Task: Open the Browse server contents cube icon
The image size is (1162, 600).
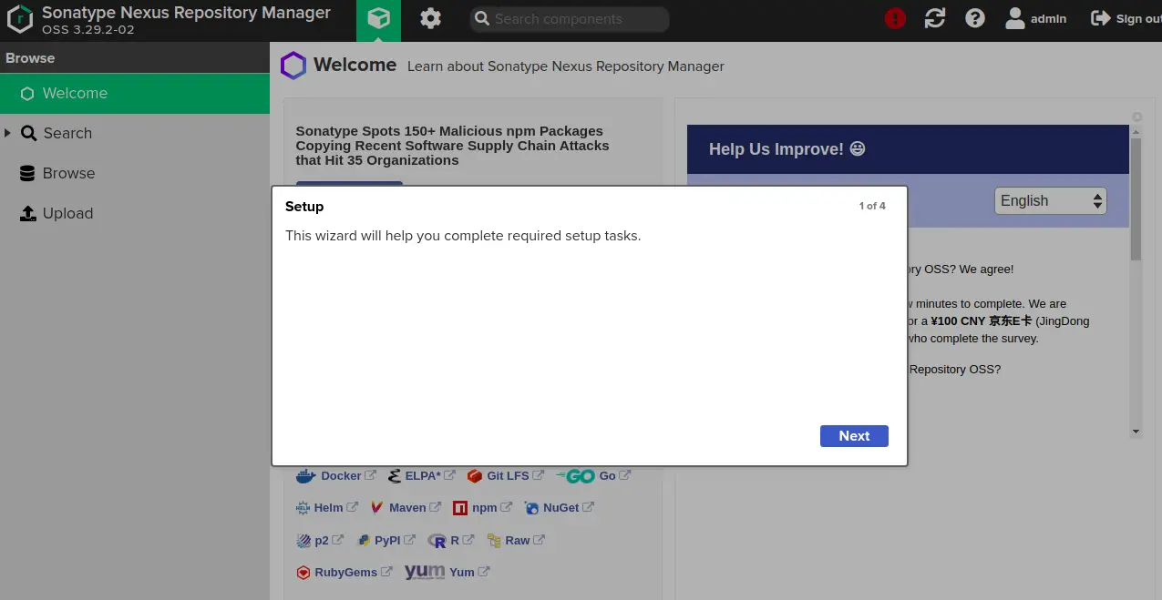Action: click(x=378, y=20)
